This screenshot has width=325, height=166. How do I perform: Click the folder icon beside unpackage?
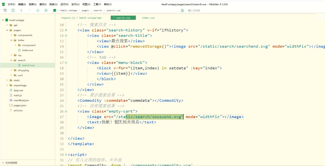11,85
